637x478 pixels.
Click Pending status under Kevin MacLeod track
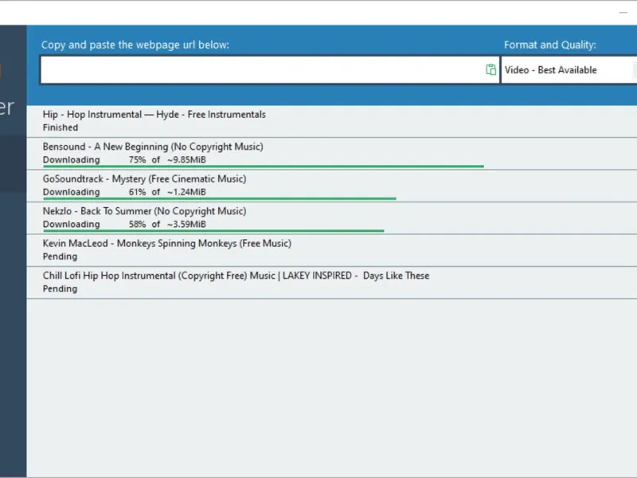(x=60, y=257)
